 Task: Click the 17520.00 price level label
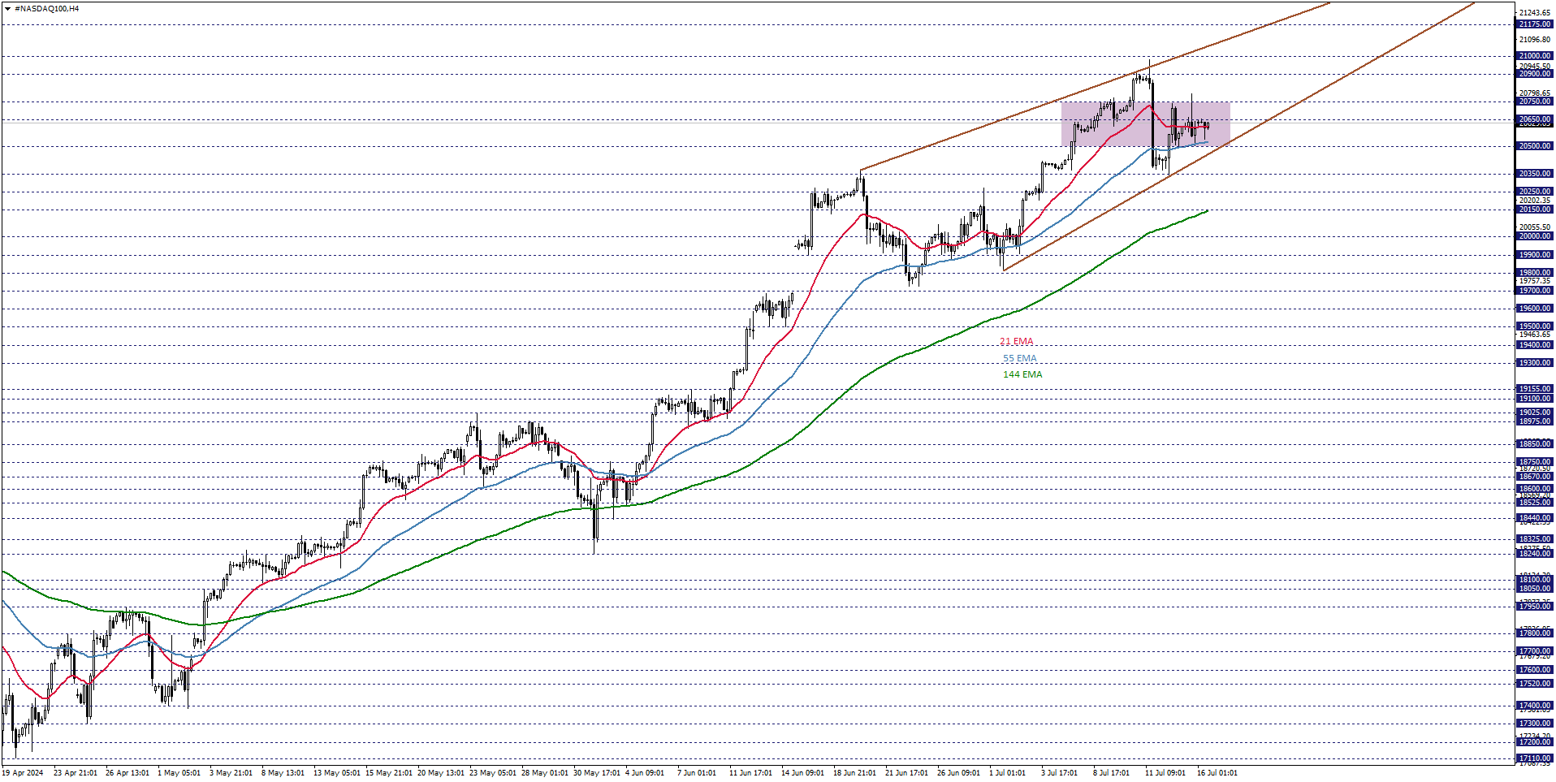pos(1535,684)
